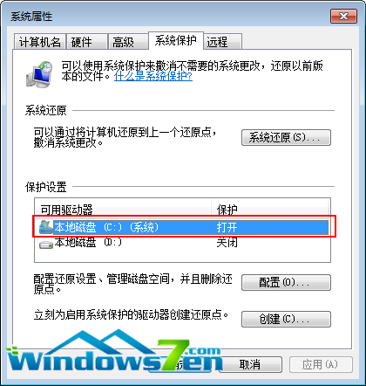Select 本地磁盘 (C:) (系统) row
This screenshot has width=366, height=386.
[184, 227]
